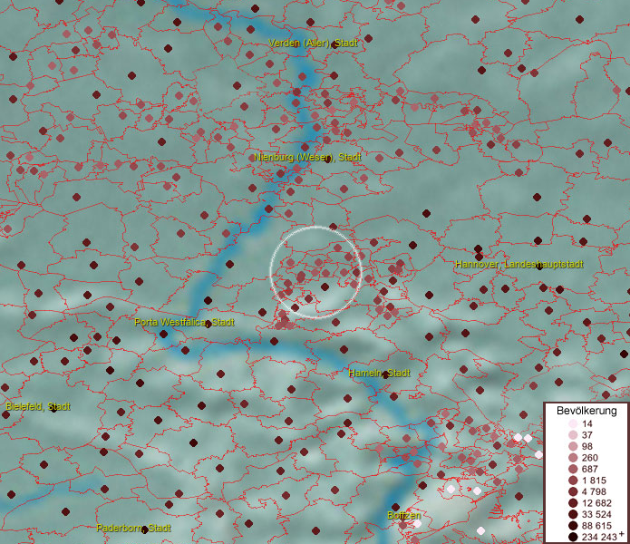Choose the legend swatch for 33 524
This screenshot has height=544, width=630.
[573, 514]
